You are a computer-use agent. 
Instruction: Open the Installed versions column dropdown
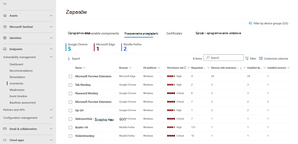pyautogui.click(x=288, y=68)
